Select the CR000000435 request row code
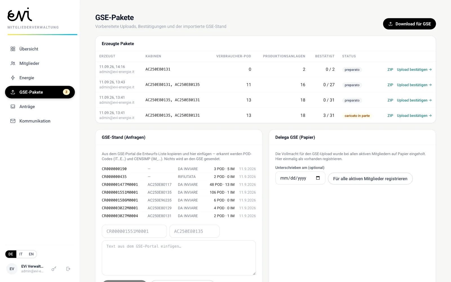 (x=114, y=177)
